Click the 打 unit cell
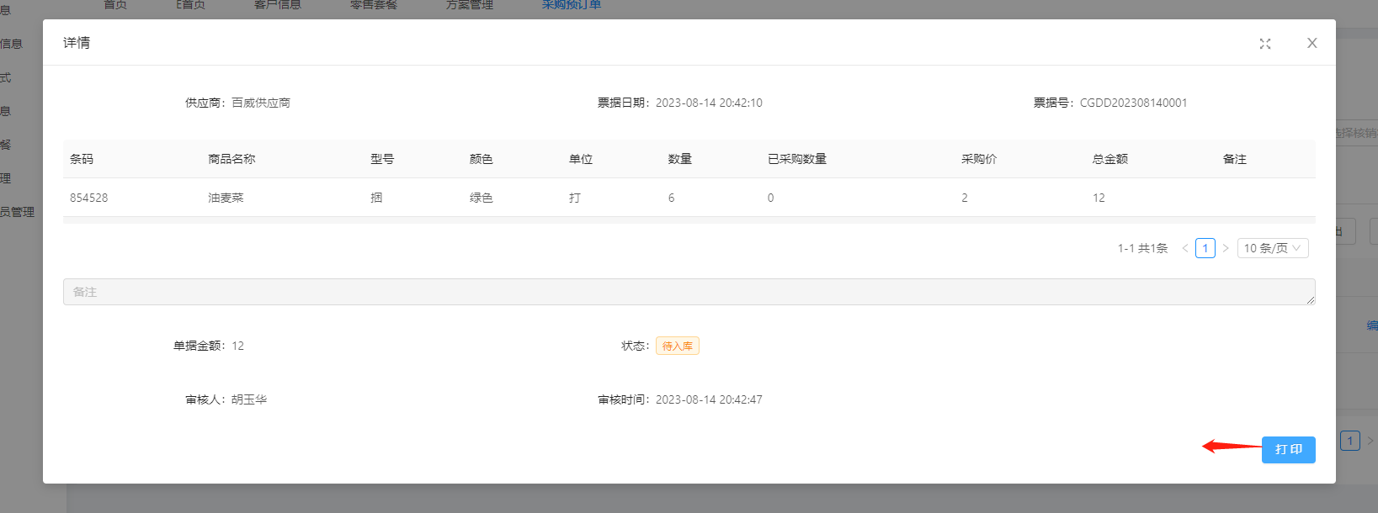This screenshot has height=513, width=1378. click(575, 198)
